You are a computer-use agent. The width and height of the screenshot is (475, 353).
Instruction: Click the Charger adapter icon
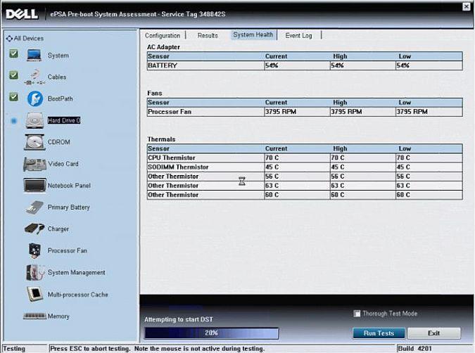[34, 229]
